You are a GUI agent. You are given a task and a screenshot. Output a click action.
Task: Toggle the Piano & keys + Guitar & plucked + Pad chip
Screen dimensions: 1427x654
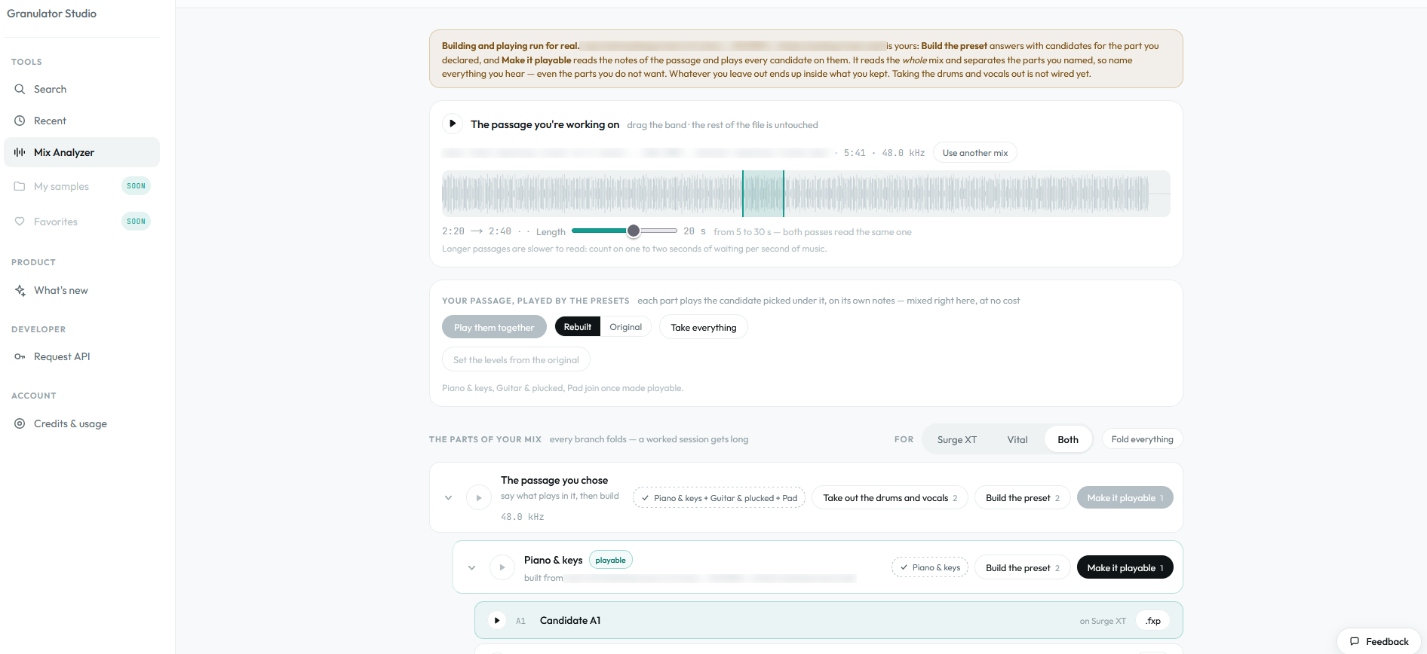720,498
